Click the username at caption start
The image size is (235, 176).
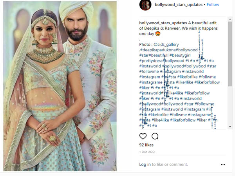coord(163,23)
